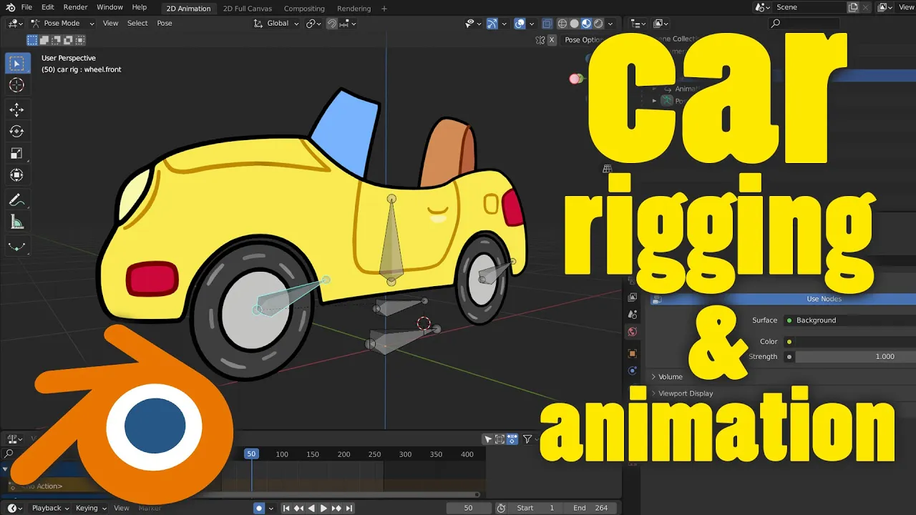Click the timeline filter funnel icon
Image resolution: width=916 pixels, height=515 pixels.
(527, 439)
